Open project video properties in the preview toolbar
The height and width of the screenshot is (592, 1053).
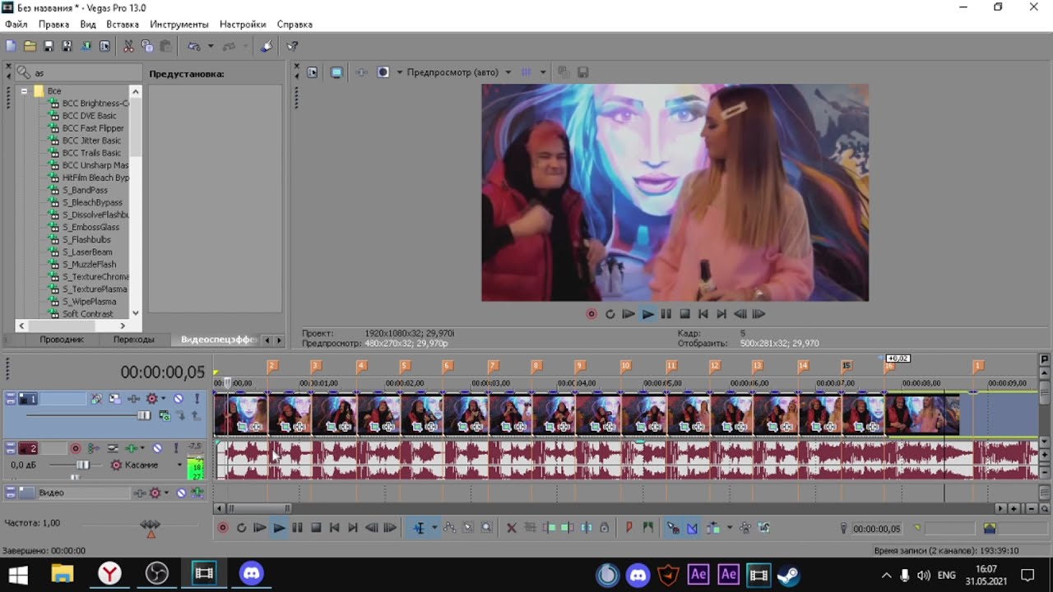tap(313, 72)
